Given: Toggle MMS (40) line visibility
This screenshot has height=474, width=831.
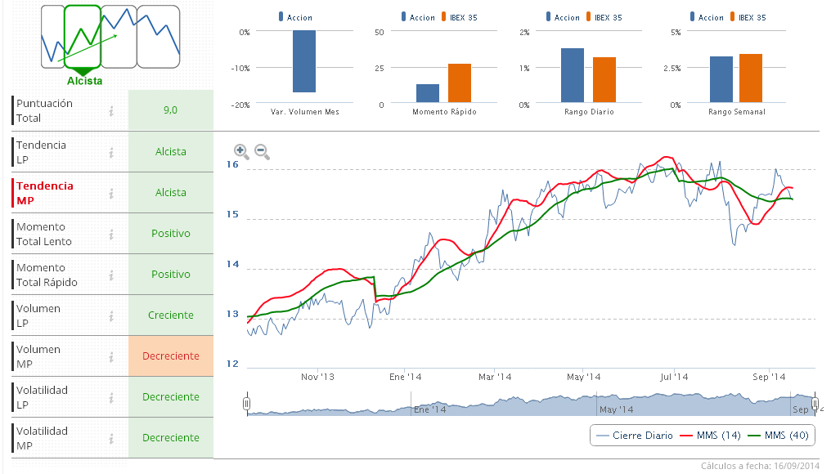Looking at the screenshot, I should tap(778, 436).
